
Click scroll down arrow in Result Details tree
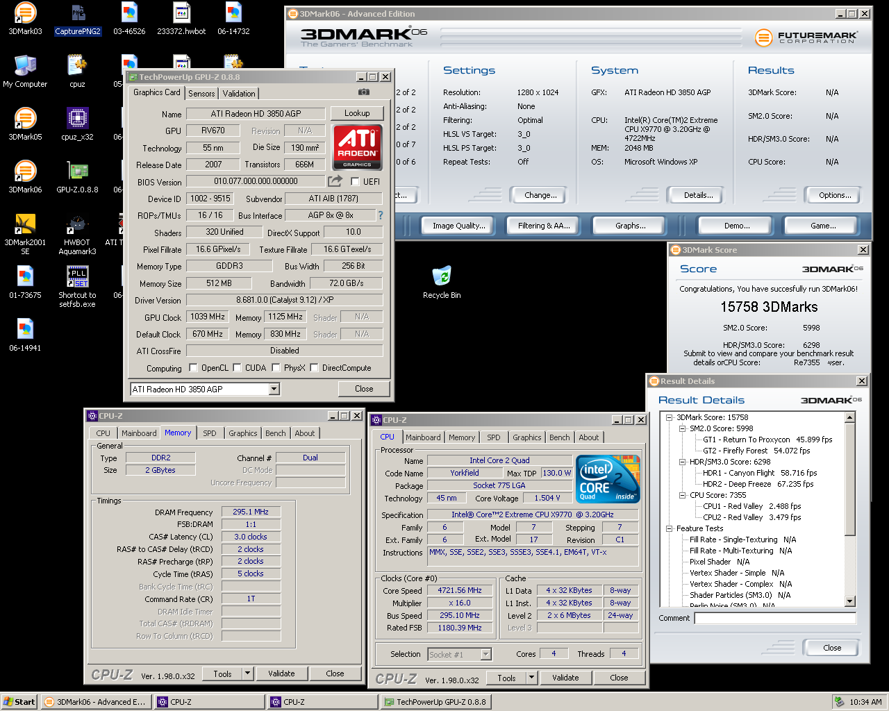(849, 601)
